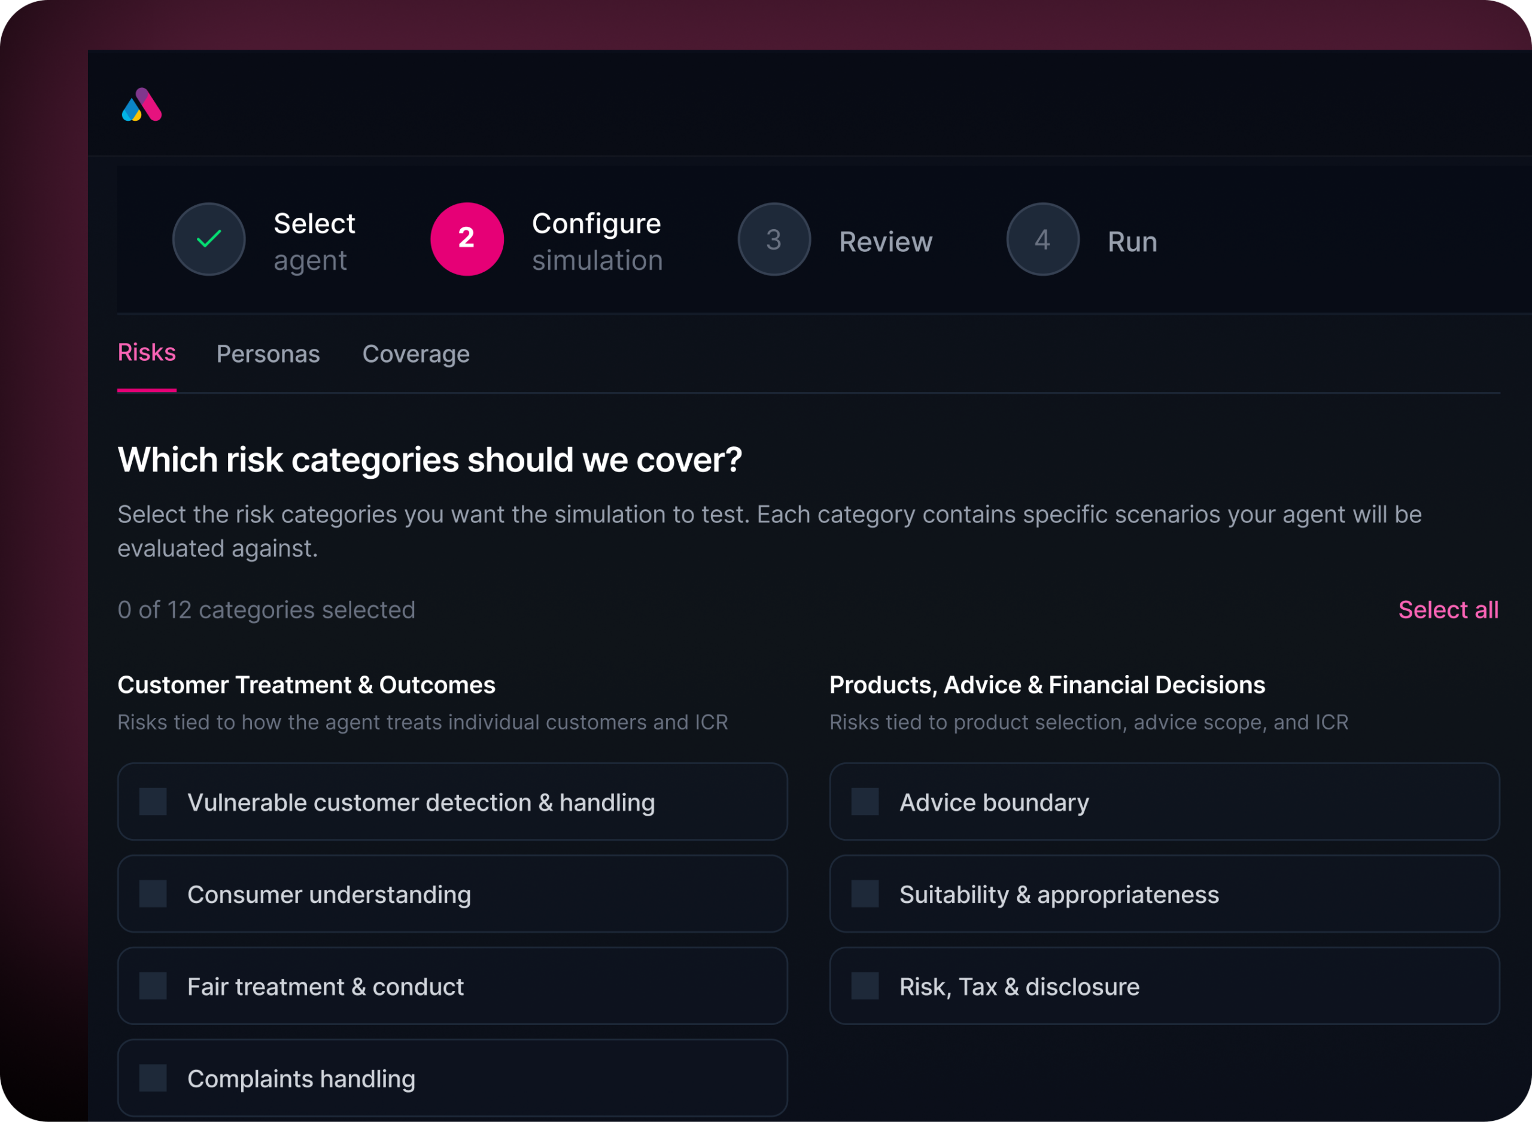Viewport: 1532px width, 1122px height.
Task: Tick the Complaints handling checkbox
Action: (153, 1078)
